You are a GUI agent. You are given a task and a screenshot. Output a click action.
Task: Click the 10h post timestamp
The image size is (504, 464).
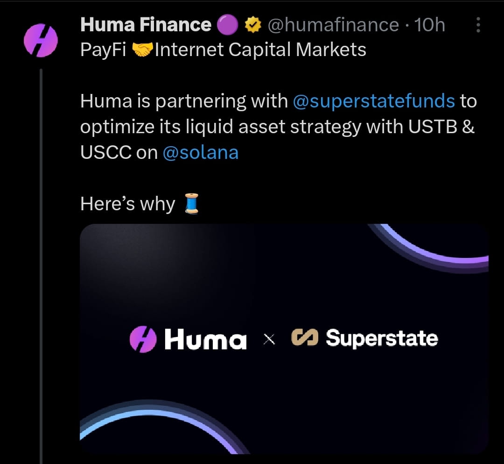pos(430,25)
